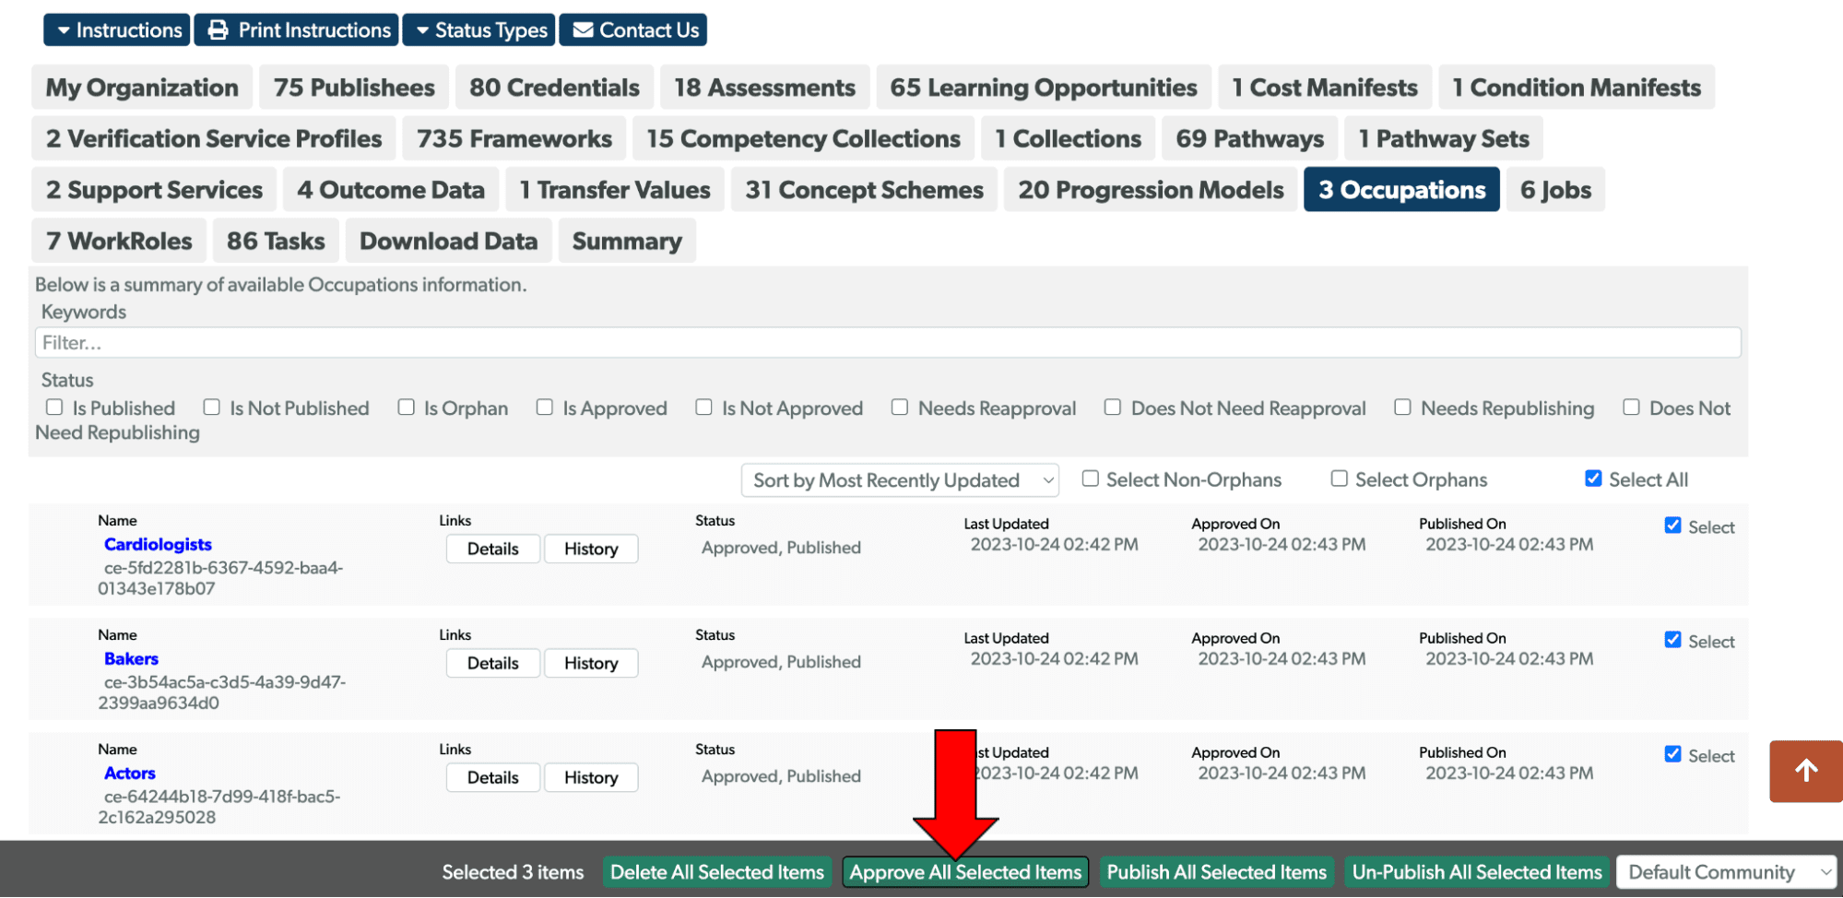Click Approve All Selected Items

coord(964,871)
